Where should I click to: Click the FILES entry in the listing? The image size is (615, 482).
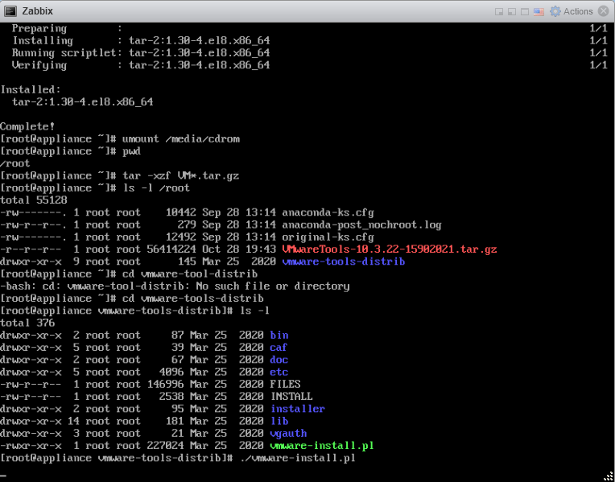pos(285,384)
